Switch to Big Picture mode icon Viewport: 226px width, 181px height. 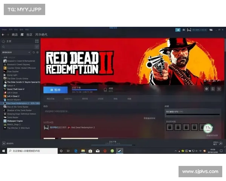coord(211,30)
